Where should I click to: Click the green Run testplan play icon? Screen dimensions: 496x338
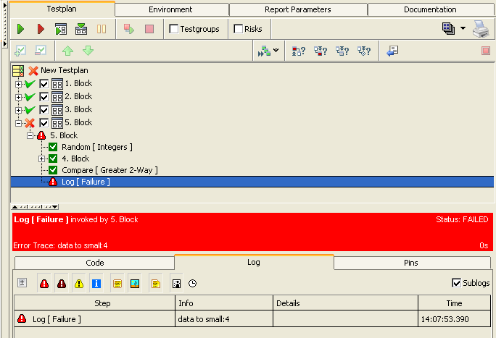pyautogui.click(x=21, y=29)
